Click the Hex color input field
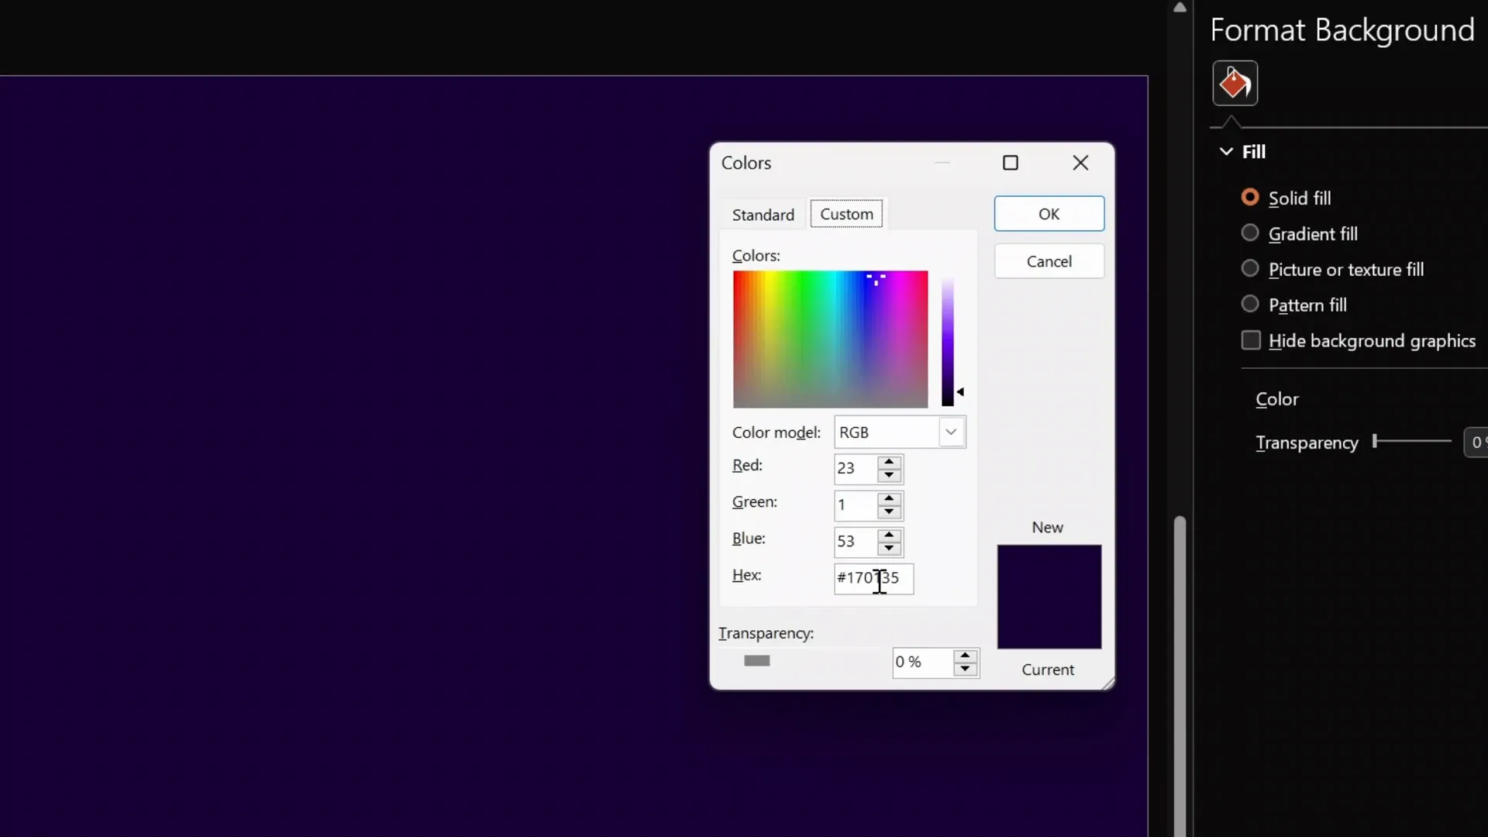Viewport: 1488px width, 837px height. [873, 579]
